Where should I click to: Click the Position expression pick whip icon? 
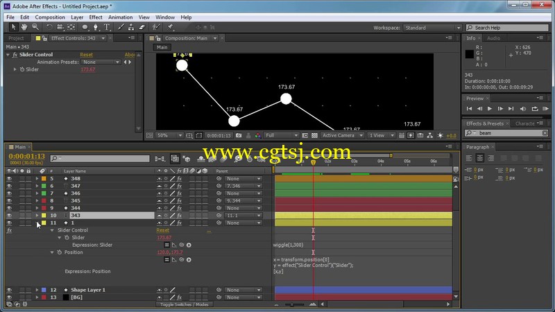pyautogui.click(x=182, y=259)
